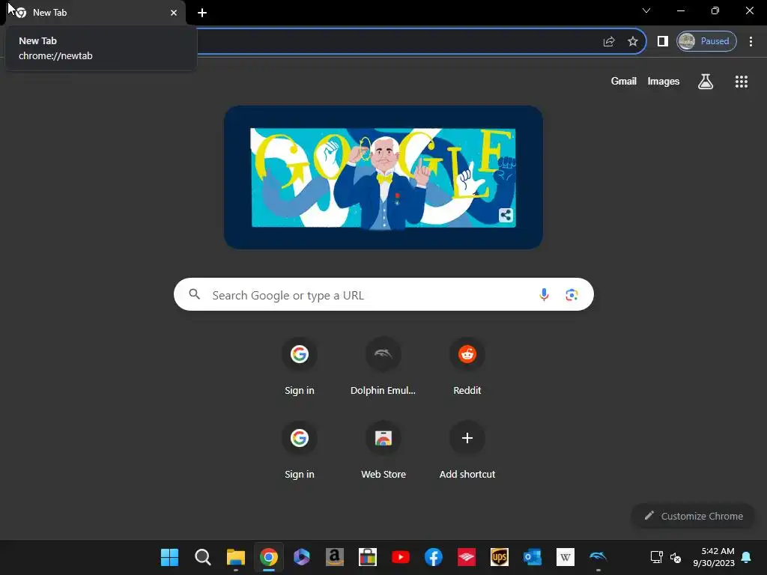The width and height of the screenshot is (767, 575).
Task: Open Reddit shortcut
Action: click(x=467, y=365)
